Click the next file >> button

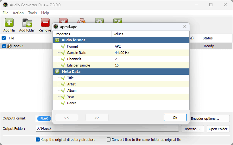click(x=97, y=118)
